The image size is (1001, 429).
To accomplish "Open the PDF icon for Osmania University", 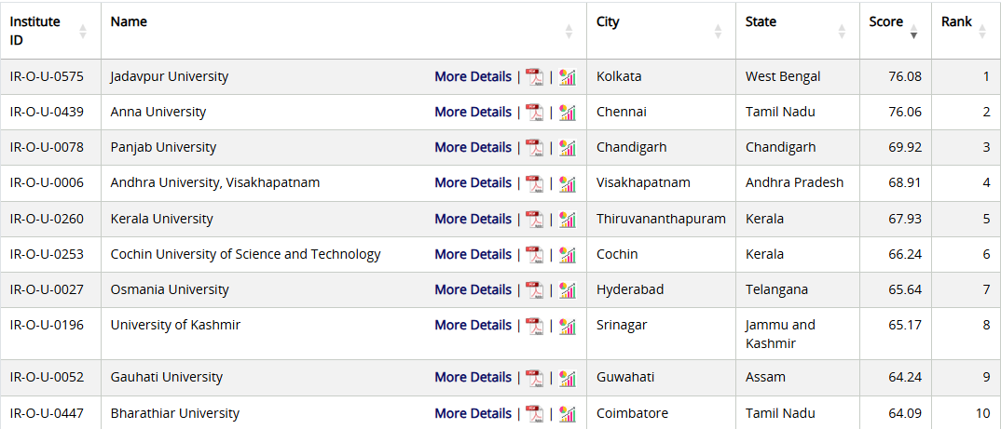I will tap(534, 289).
